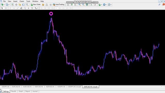Select the Crosshair tool
This screenshot has width=165, height=93.
6,8
